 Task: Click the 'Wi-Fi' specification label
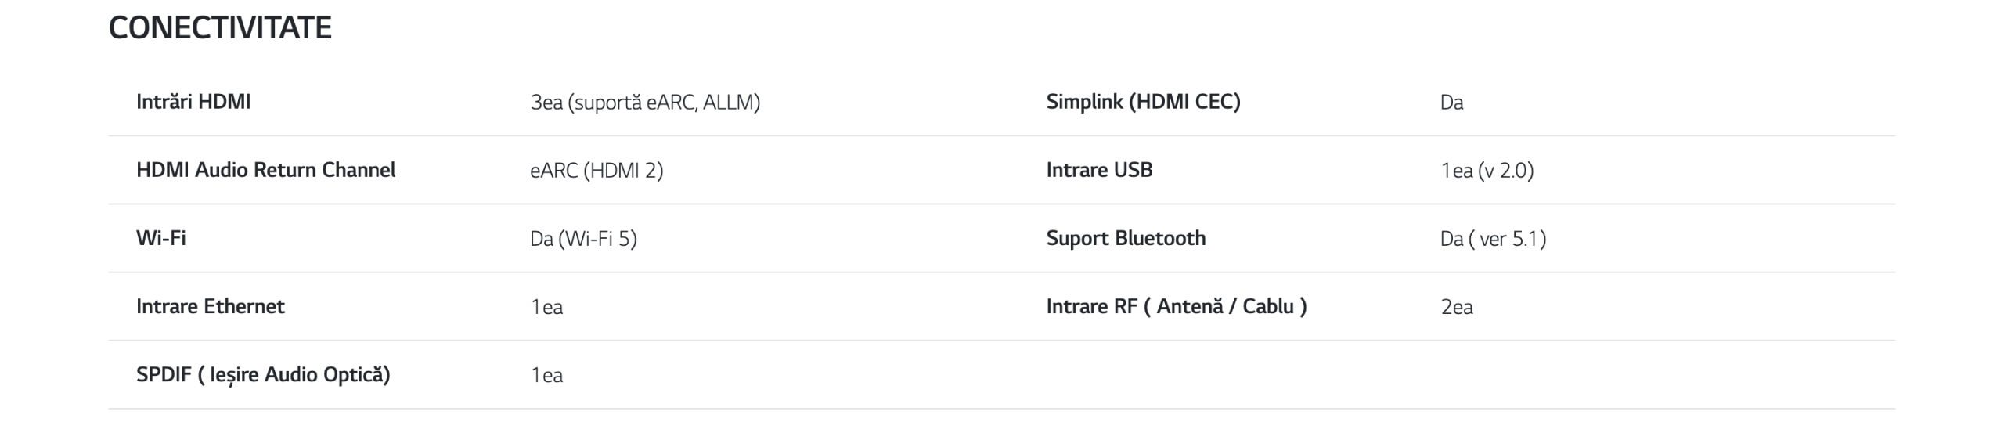[x=161, y=238]
